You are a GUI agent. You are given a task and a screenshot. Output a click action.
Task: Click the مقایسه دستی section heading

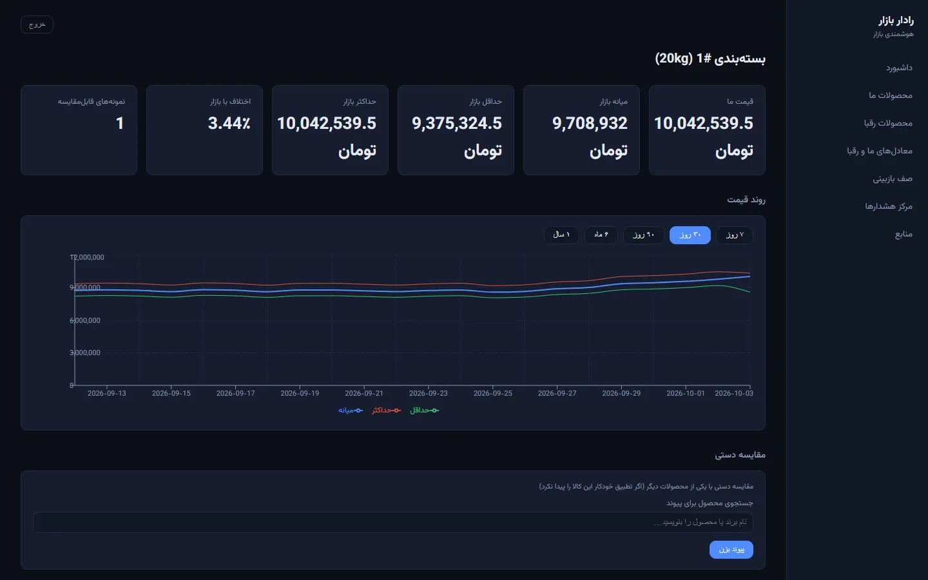[x=740, y=455]
